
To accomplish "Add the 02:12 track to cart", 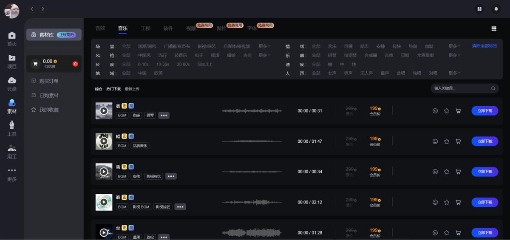I will click(458, 202).
